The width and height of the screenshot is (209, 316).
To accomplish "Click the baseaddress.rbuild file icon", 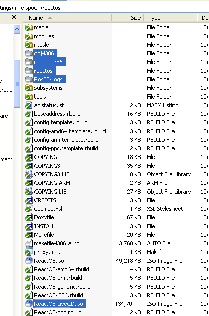I will 29,114.
